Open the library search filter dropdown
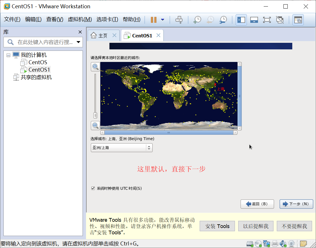The width and height of the screenshot is (316, 248). [x=78, y=42]
